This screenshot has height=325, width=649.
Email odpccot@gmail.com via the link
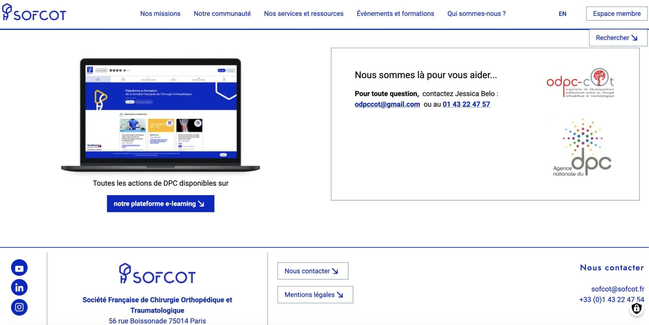click(x=387, y=104)
